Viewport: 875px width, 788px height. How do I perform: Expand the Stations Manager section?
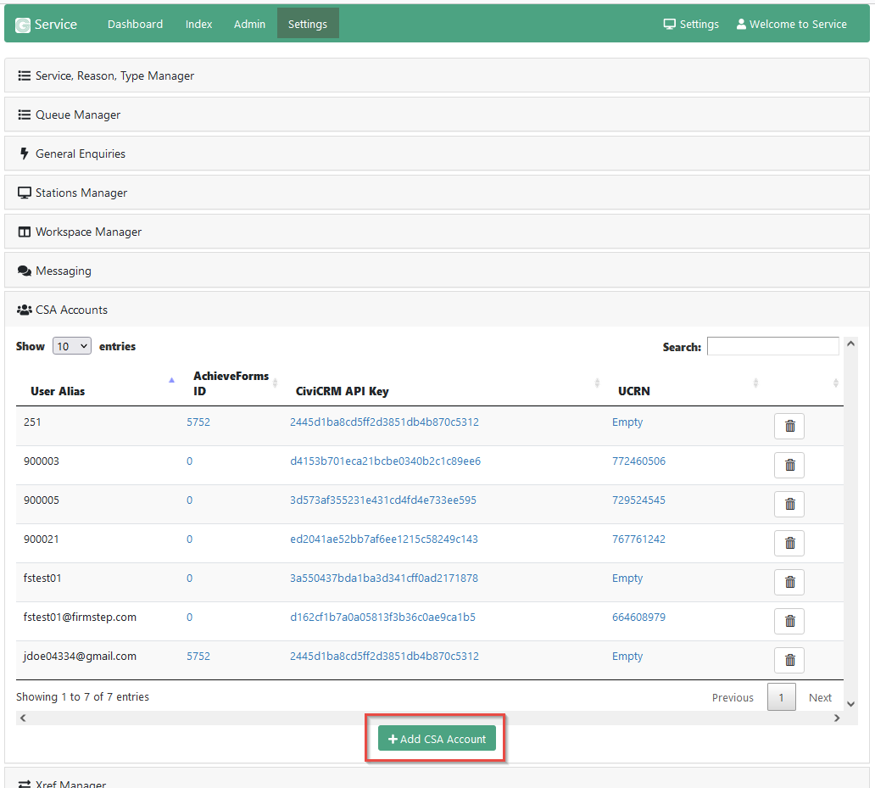437,193
